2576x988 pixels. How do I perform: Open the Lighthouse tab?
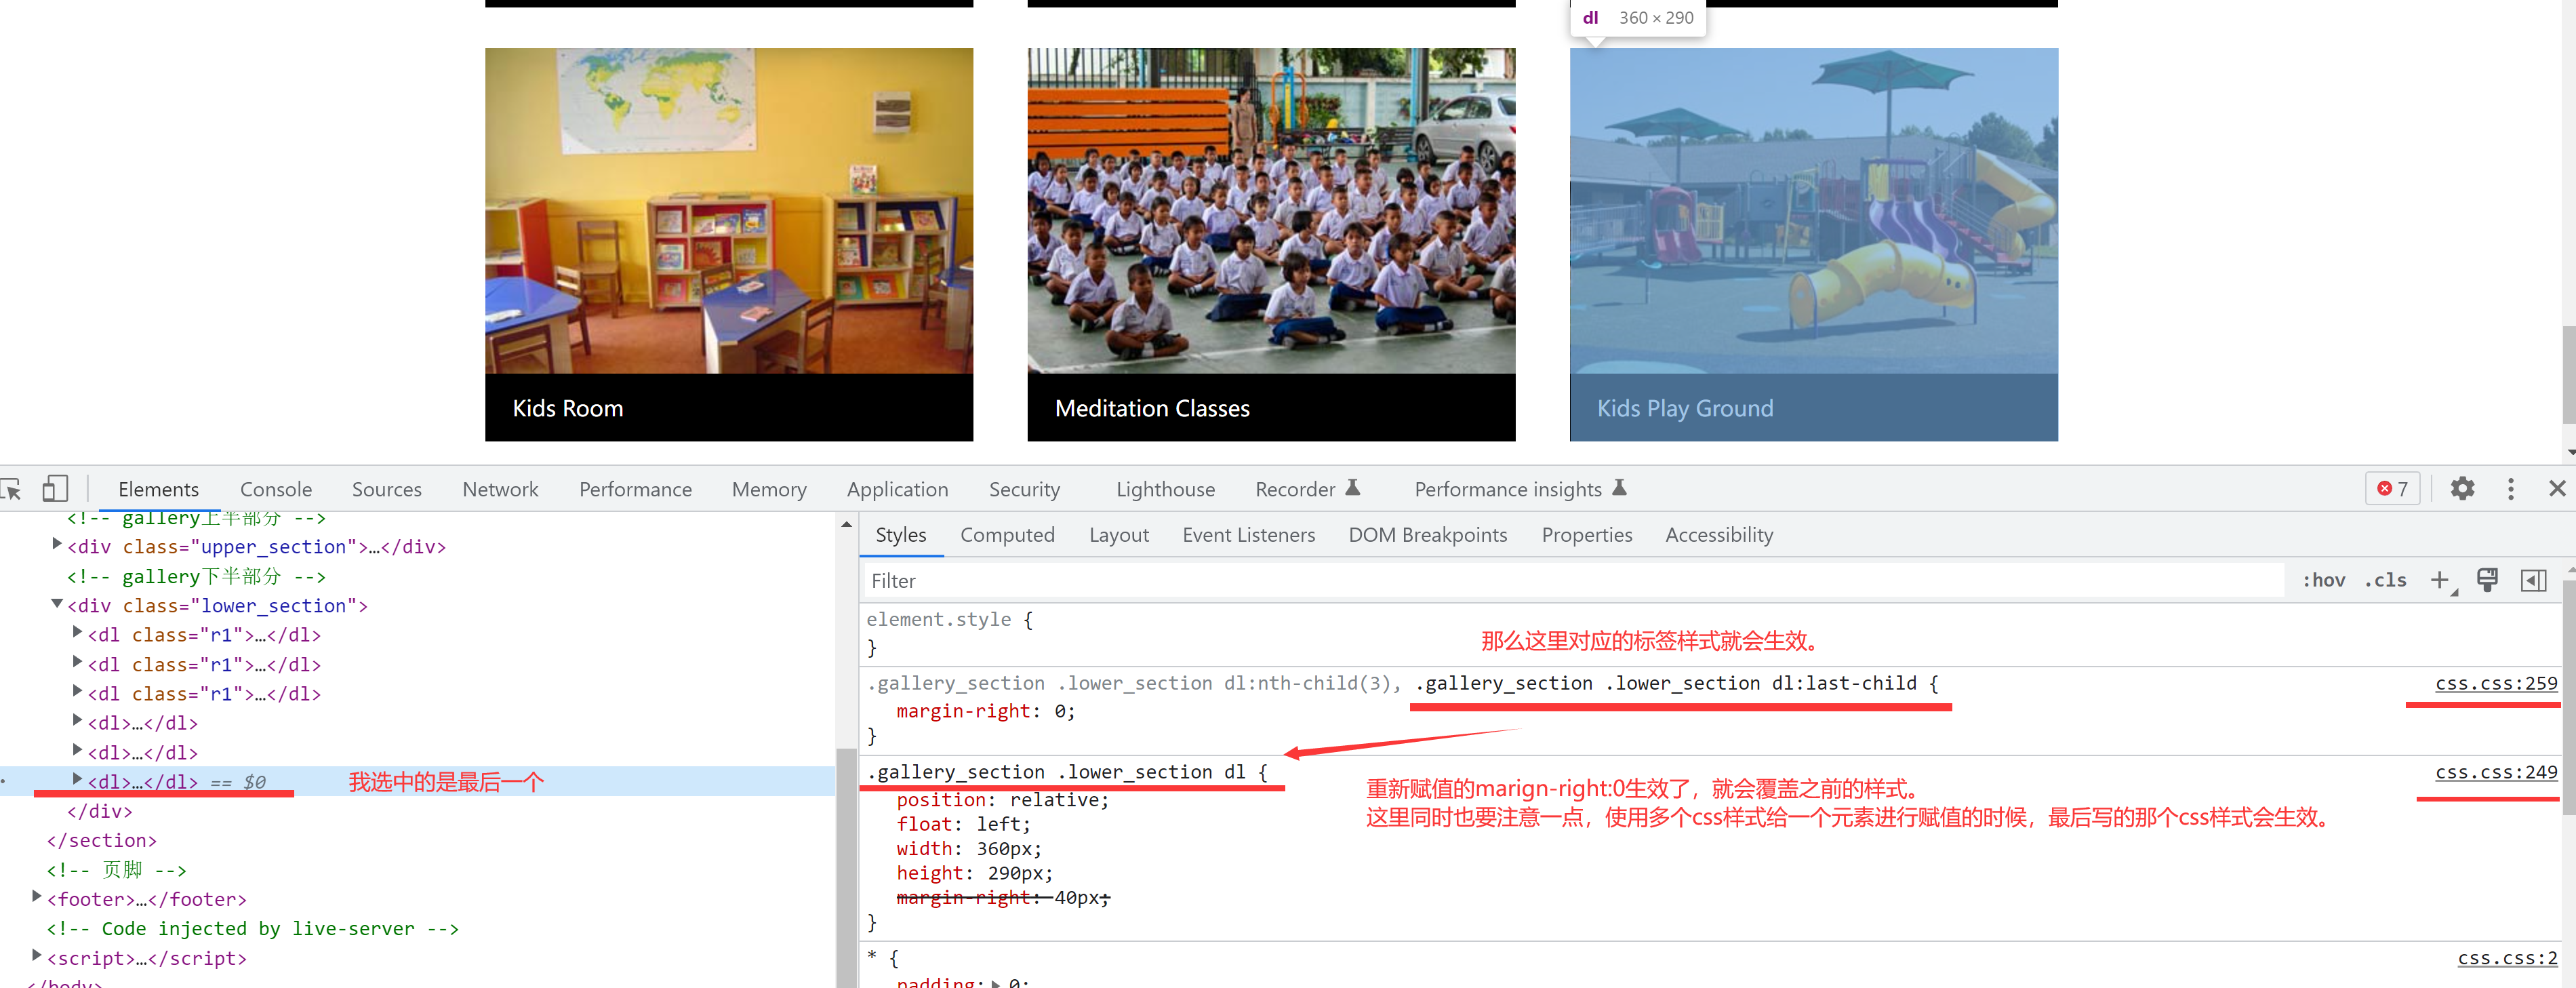[x=1165, y=489]
